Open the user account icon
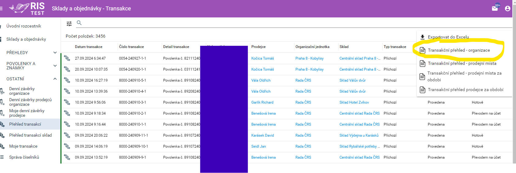 click(507, 9)
